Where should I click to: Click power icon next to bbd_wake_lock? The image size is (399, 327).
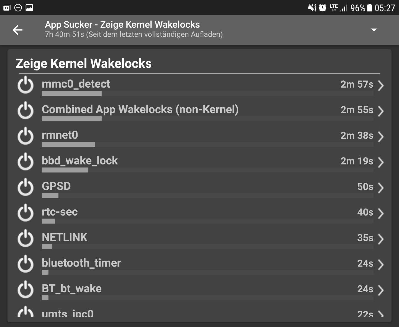pyautogui.click(x=25, y=161)
